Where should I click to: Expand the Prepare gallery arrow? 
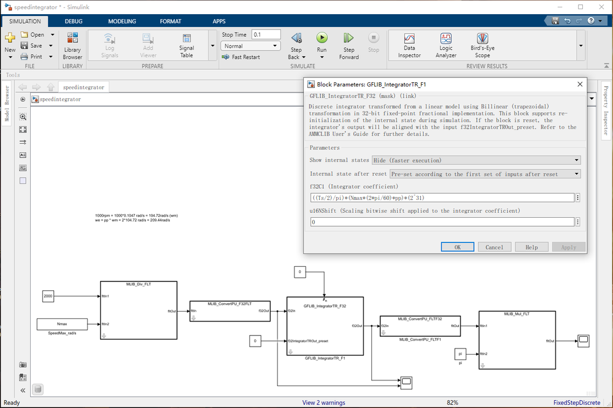point(213,46)
